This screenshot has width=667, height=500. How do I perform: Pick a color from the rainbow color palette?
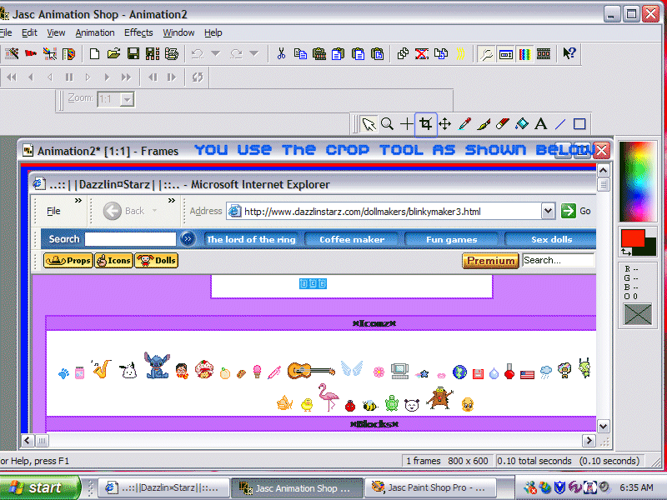point(637,182)
